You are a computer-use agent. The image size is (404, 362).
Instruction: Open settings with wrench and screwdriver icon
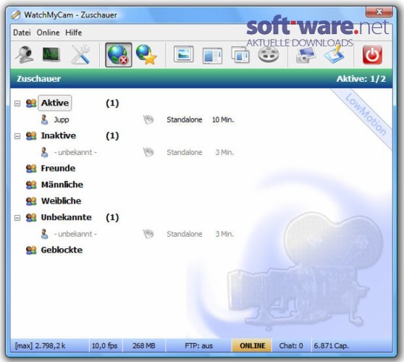point(80,54)
